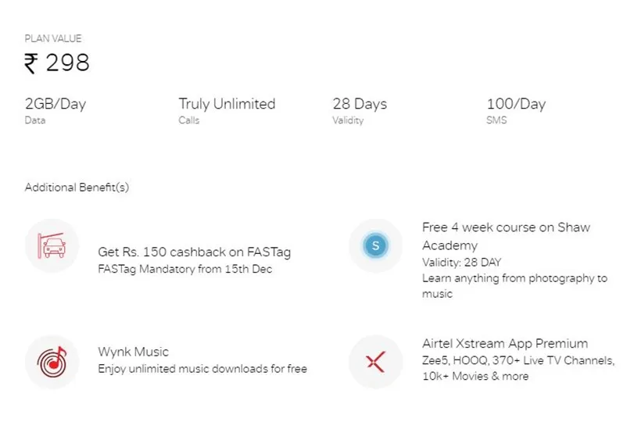The width and height of the screenshot is (641, 422).
Task: Click the 28 Days validity detail
Action: (360, 104)
